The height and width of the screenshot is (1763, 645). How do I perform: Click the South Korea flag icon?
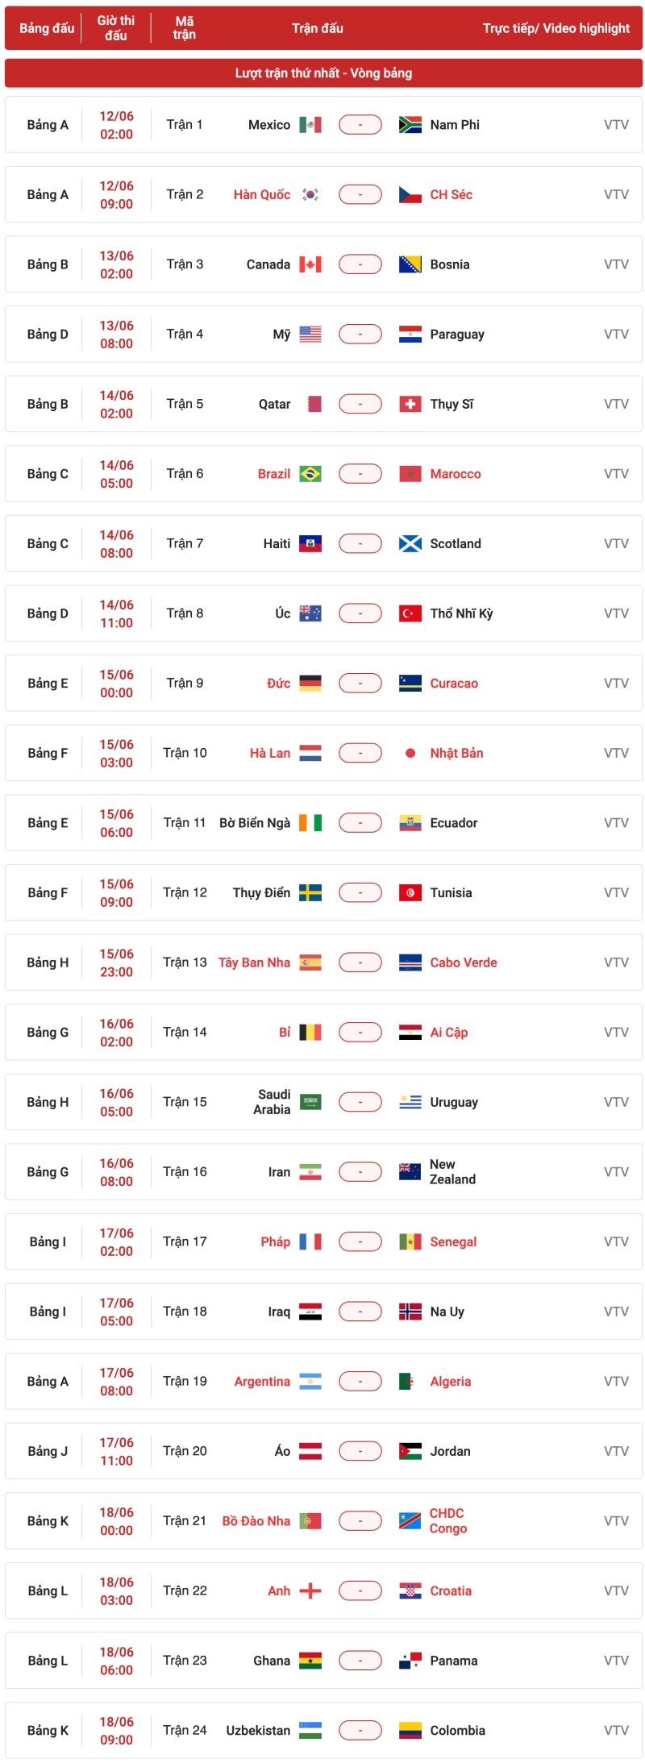(310, 194)
